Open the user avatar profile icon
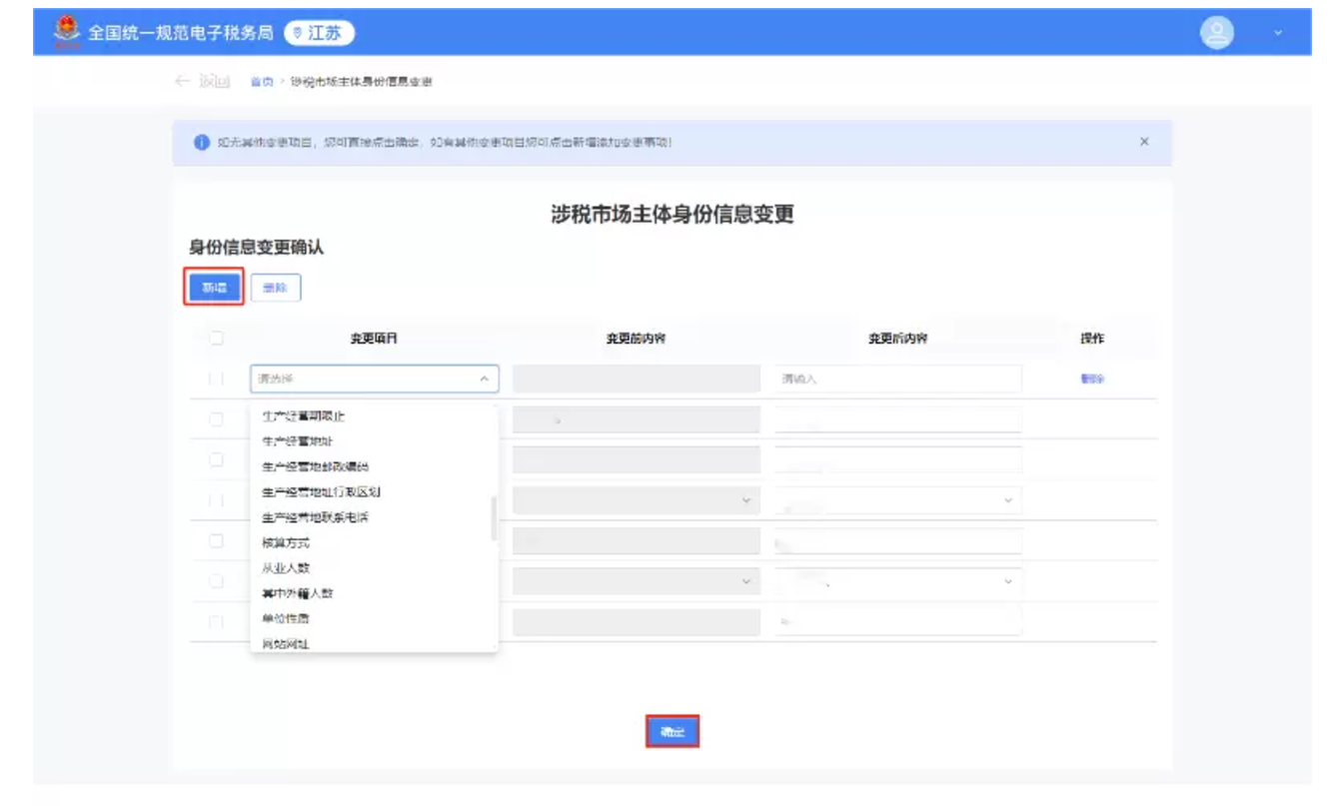 tap(1216, 33)
